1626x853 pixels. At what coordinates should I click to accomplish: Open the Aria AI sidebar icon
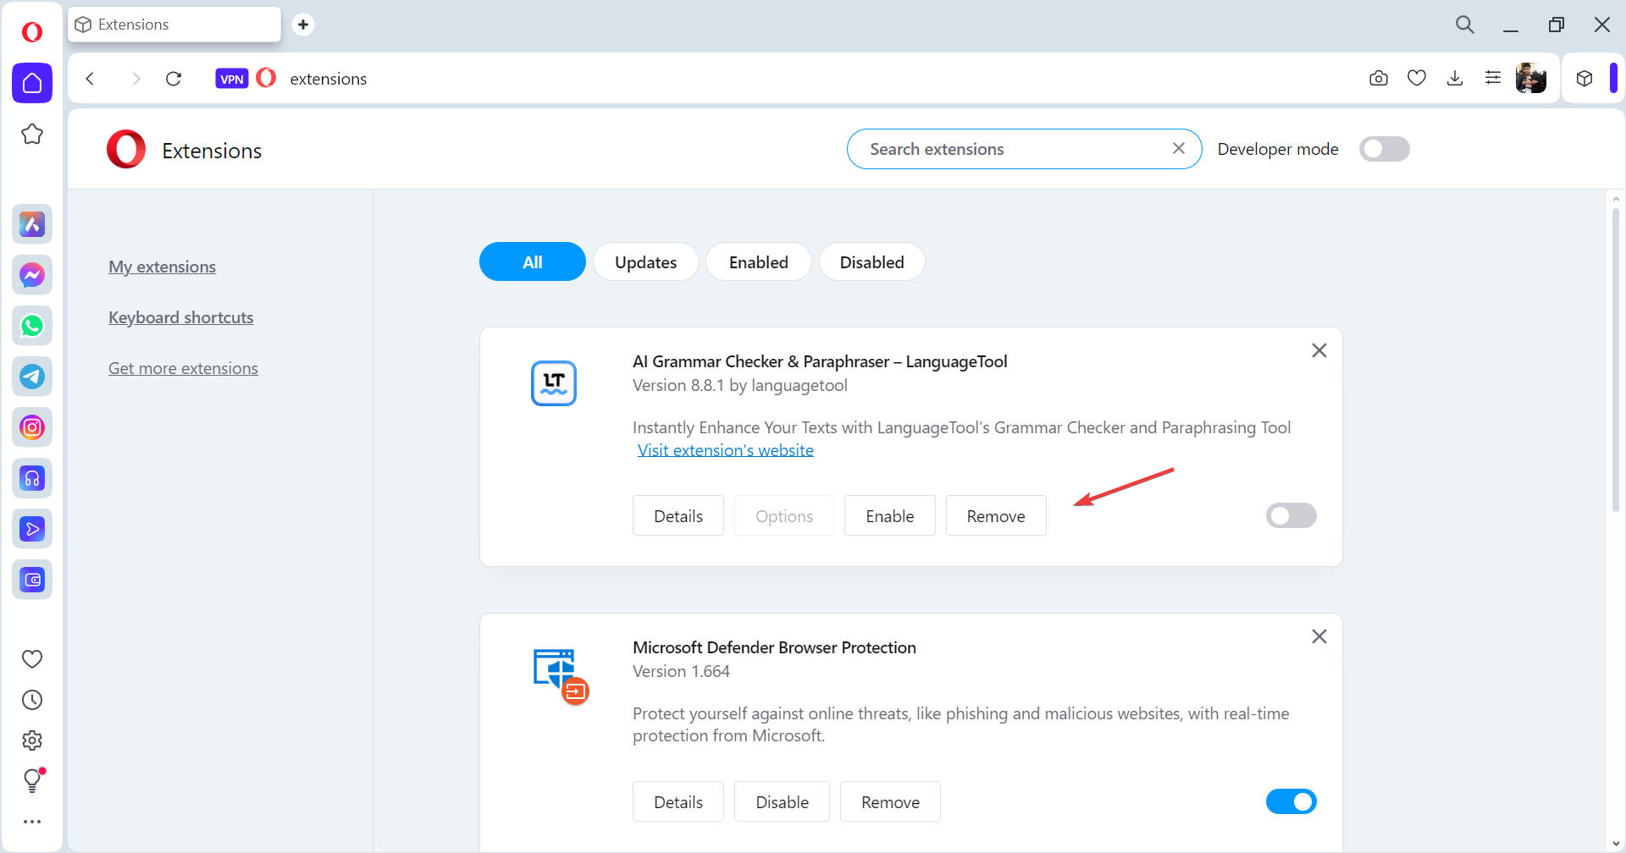click(32, 224)
